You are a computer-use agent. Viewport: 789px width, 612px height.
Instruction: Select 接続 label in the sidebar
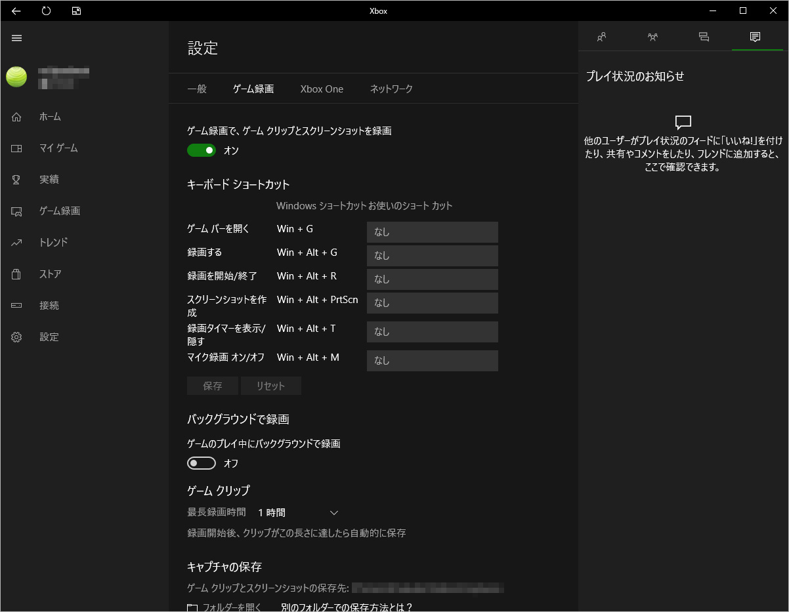(49, 306)
